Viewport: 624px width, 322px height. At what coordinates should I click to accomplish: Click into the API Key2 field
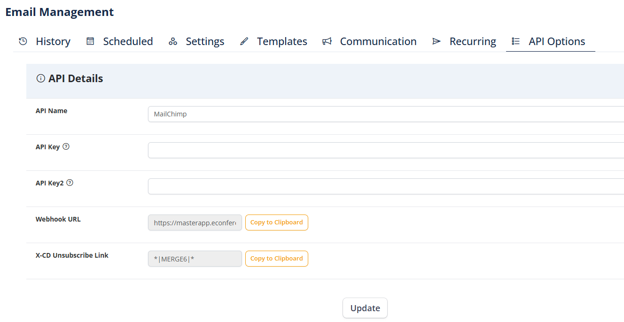[385, 186]
